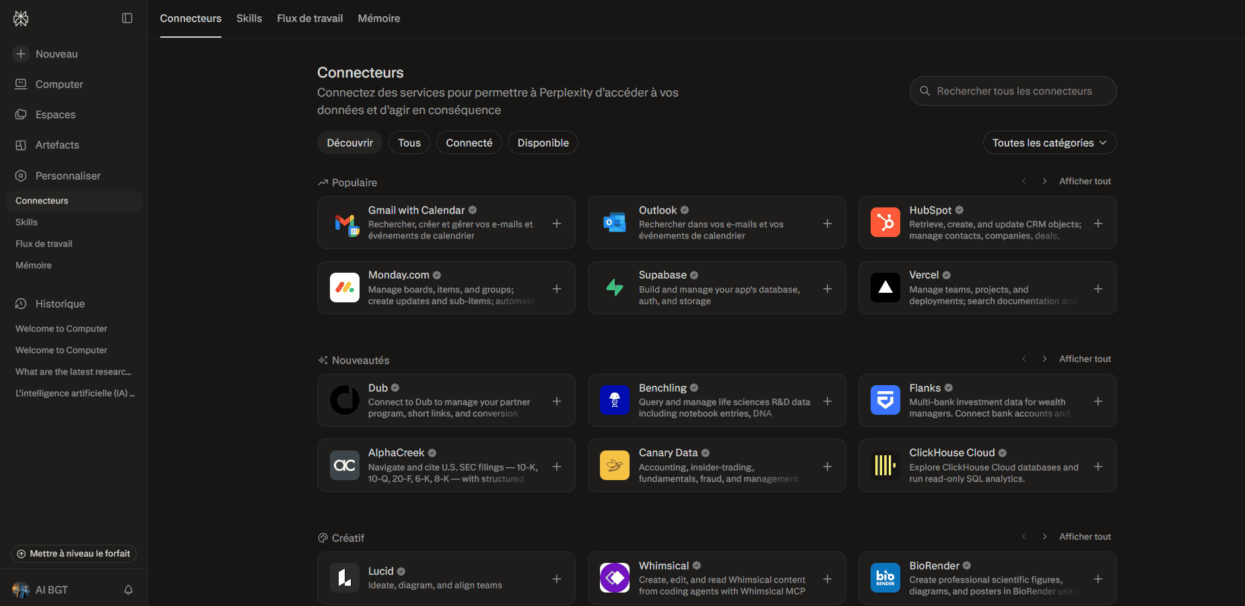Click Mettre à niveau le forfait button
Viewport: 1245px width, 606px height.
pos(74,553)
